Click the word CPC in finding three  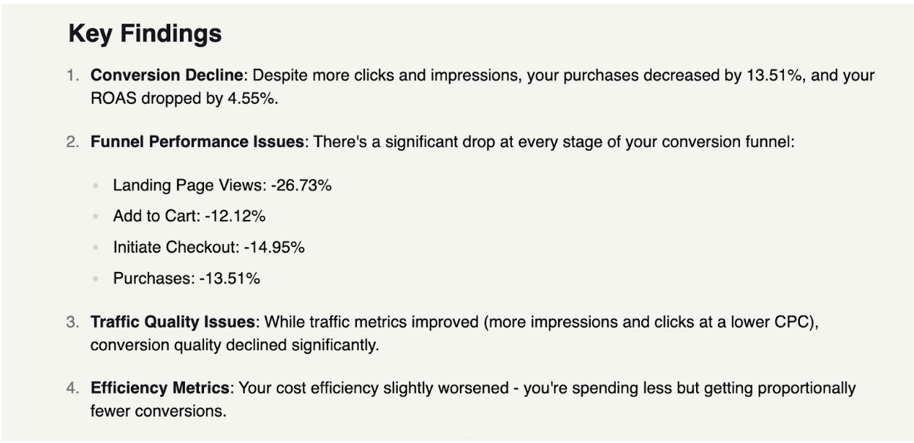(798, 322)
